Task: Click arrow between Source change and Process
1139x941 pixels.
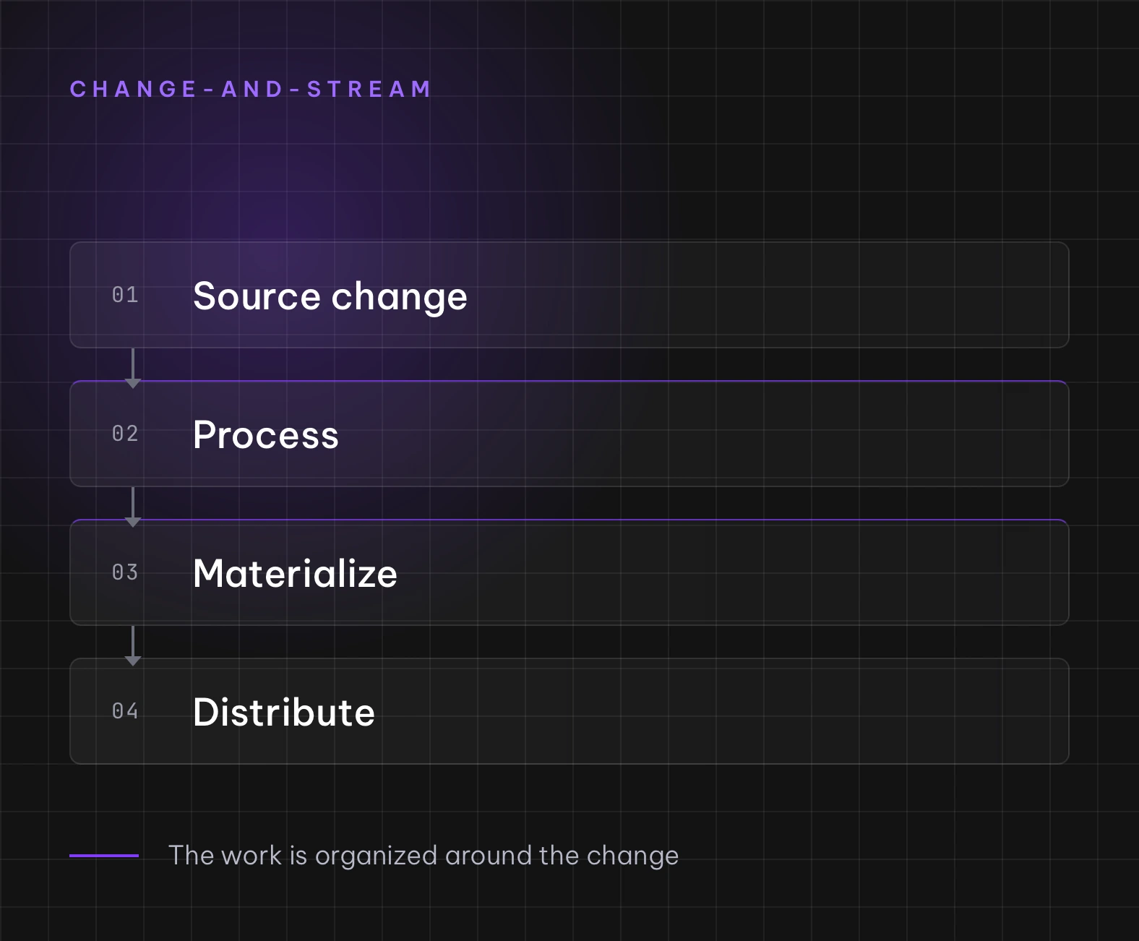Action: (x=133, y=368)
